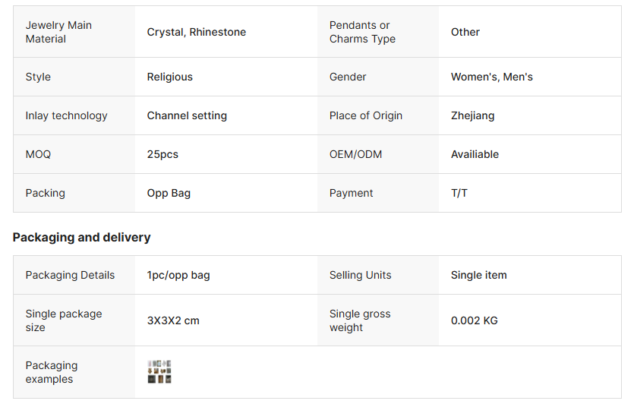
Task: Select the "Zhejiang" place of origin
Action: (x=472, y=115)
